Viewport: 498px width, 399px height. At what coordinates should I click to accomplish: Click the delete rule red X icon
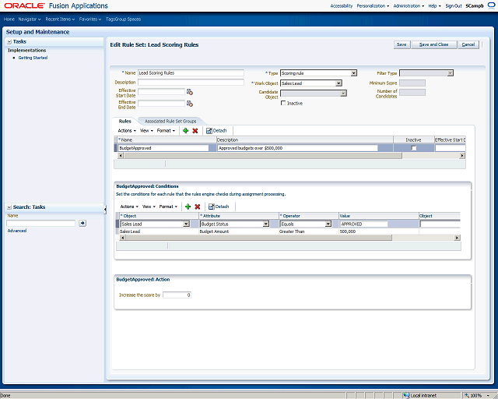click(195, 130)
